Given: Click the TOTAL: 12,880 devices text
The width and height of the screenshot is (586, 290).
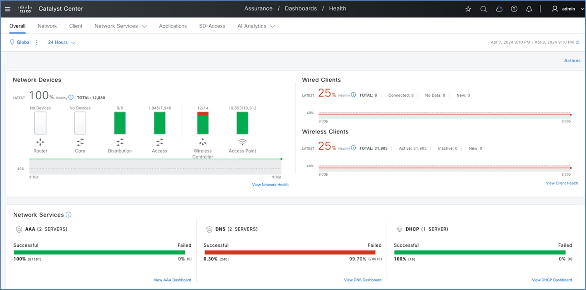Looking at the screenshot, I should pyautogui.click(x=91, y=98).
